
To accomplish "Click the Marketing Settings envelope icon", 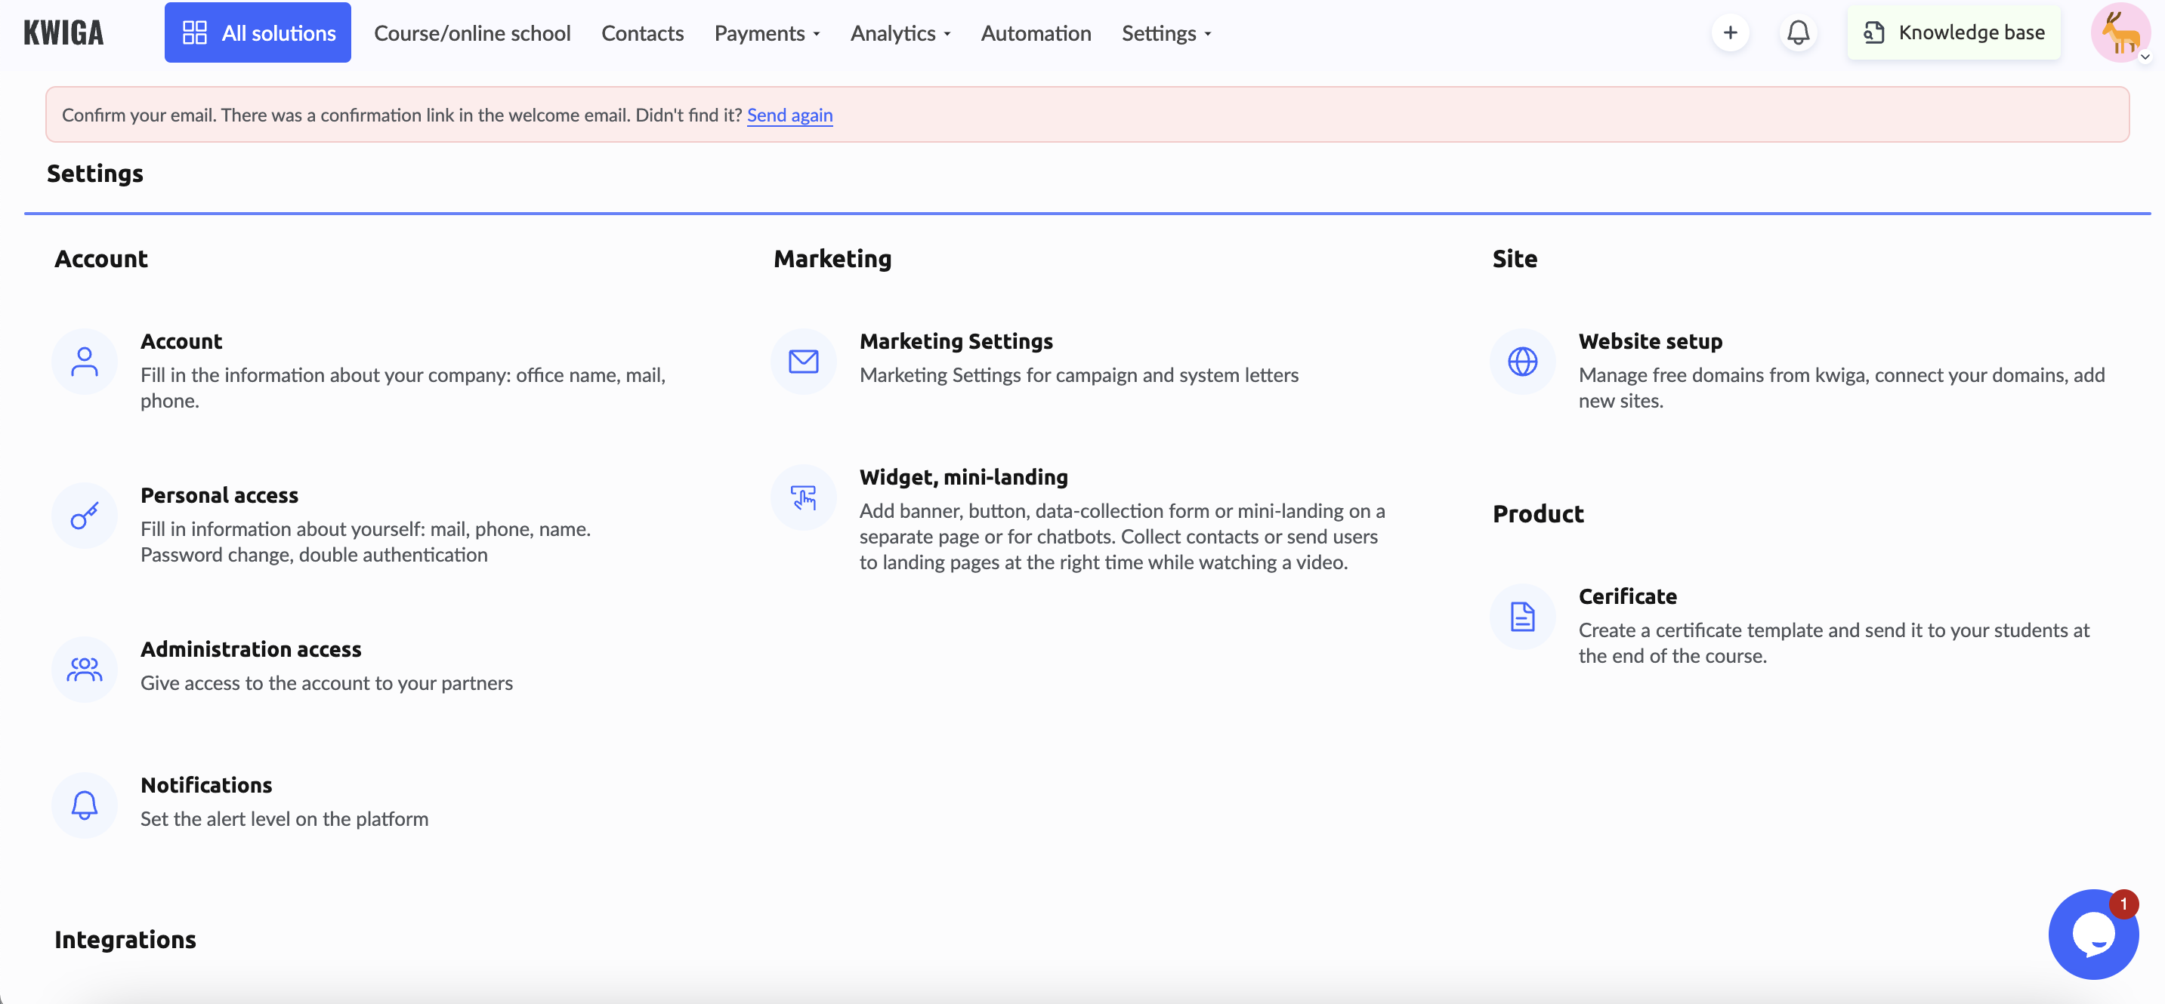I will (x=804, y=359).
